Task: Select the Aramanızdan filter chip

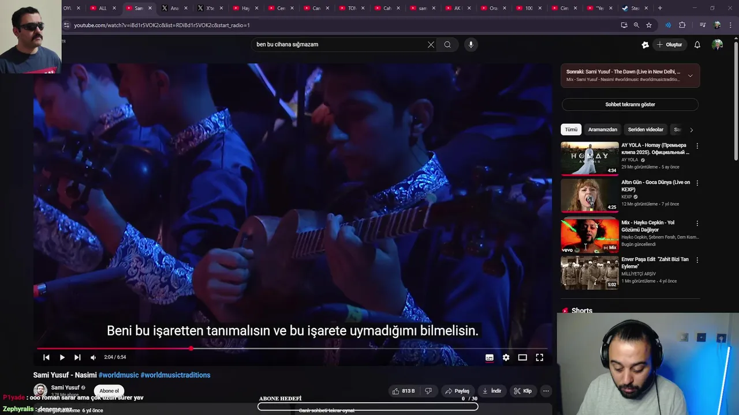Action: point(603,130)
